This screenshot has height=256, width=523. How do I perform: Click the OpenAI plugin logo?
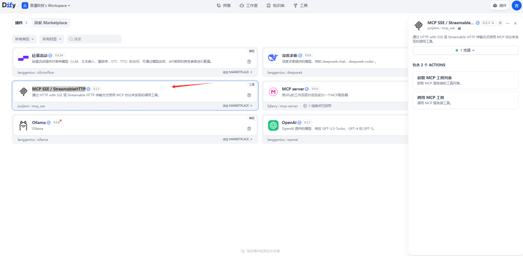(x=273, y=125)
